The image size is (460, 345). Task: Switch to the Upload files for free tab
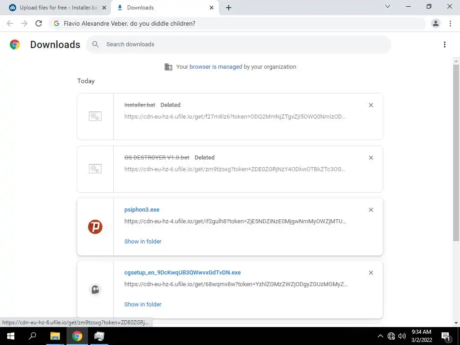55,8
